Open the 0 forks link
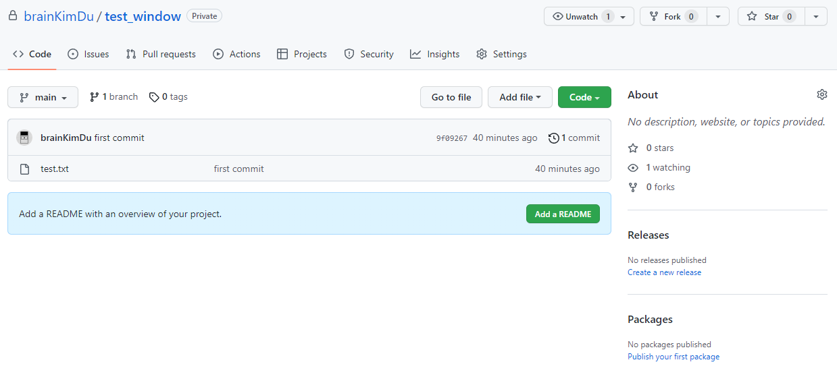This screenshot has width=837, height=385. pyautogui.click(x=661, y=187)
